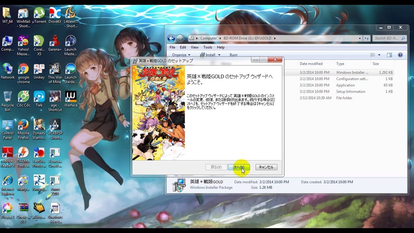The height and width of the screenshot is (233, 414).
Task: Select the File folder row dated 3/13/2014
Action: tap(339, 98)
